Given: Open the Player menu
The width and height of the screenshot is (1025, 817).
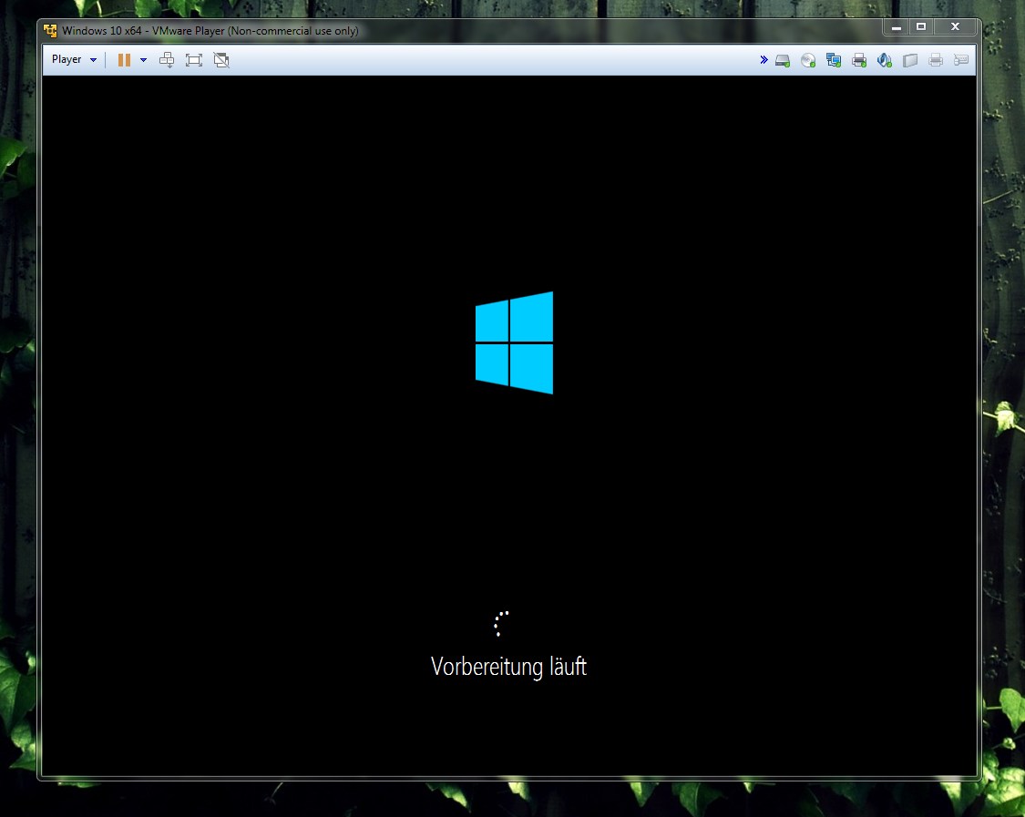Looking at the screenshot, I should [x=74, y=59].
